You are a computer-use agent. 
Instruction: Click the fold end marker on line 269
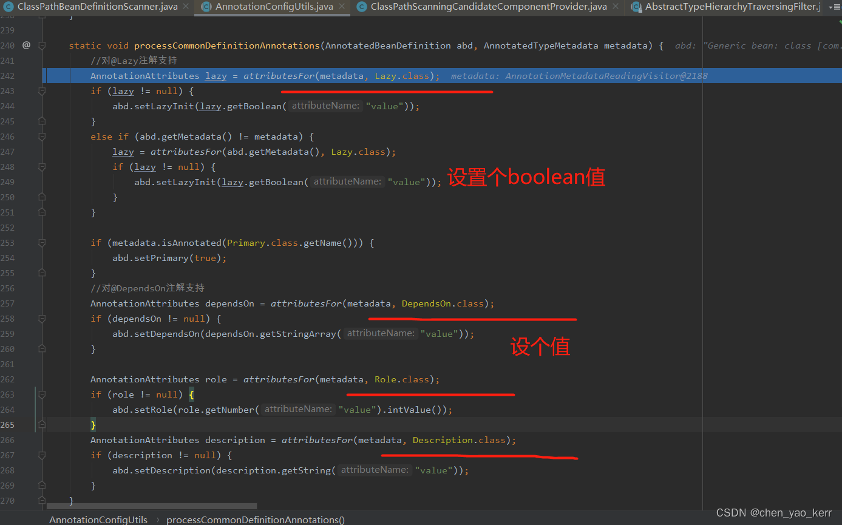tap(42, 486)
